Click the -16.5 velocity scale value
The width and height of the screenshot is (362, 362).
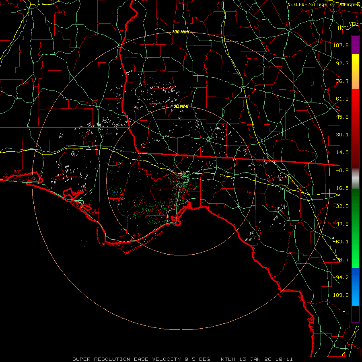coord(341,188)
